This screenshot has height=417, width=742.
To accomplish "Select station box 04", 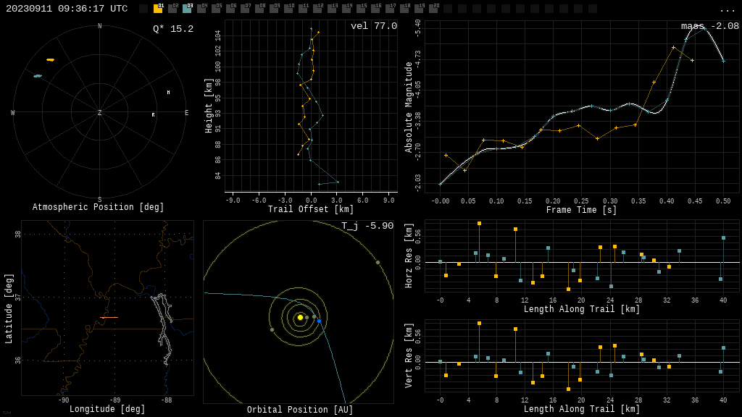I will 201,9.
